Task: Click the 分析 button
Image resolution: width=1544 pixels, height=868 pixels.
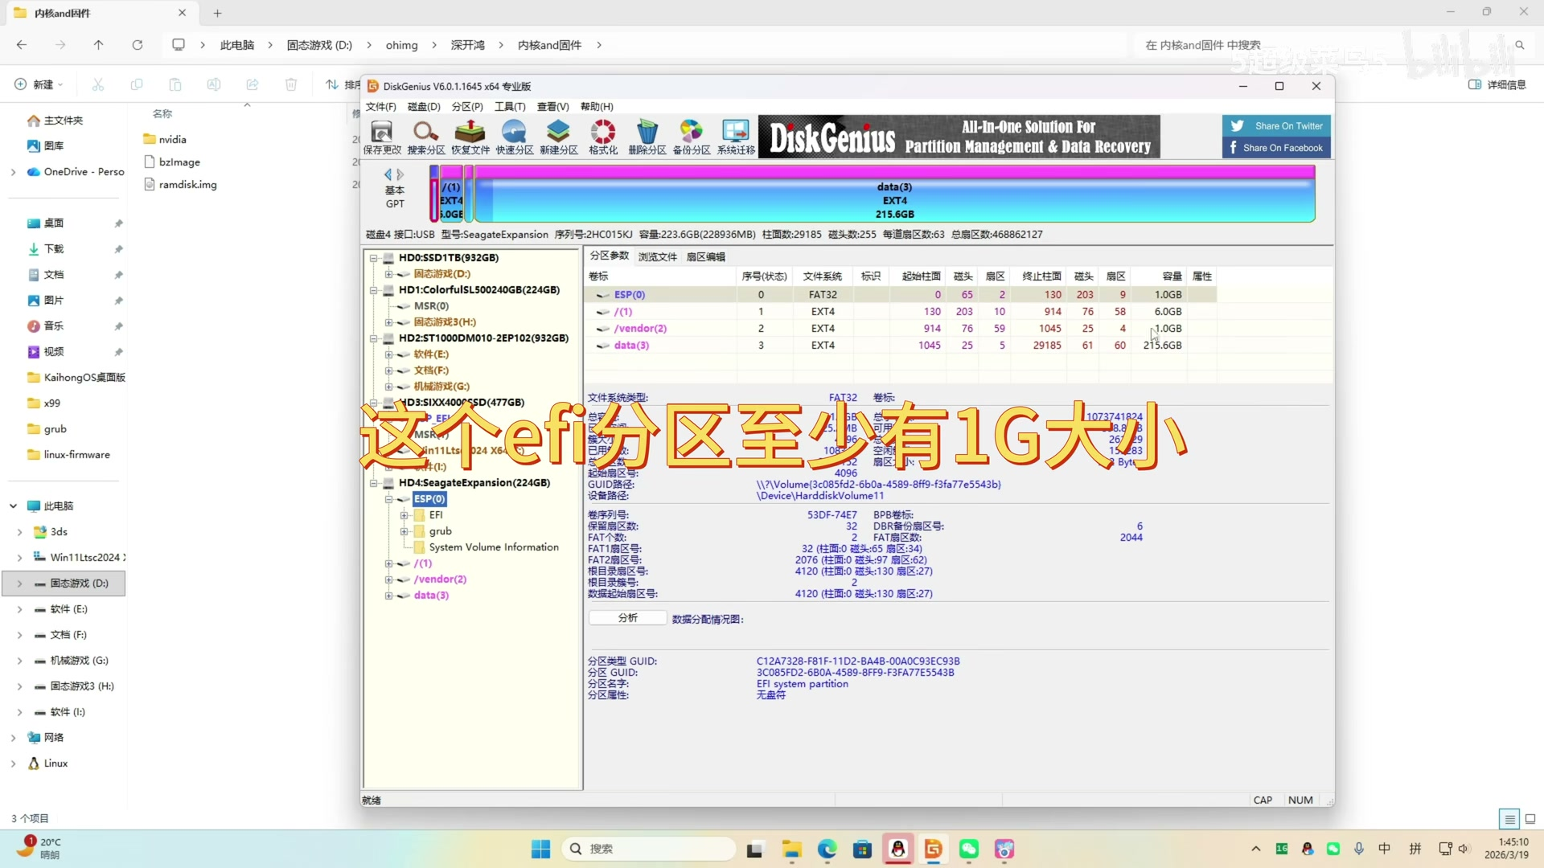Action: click(x=627, y=618)
